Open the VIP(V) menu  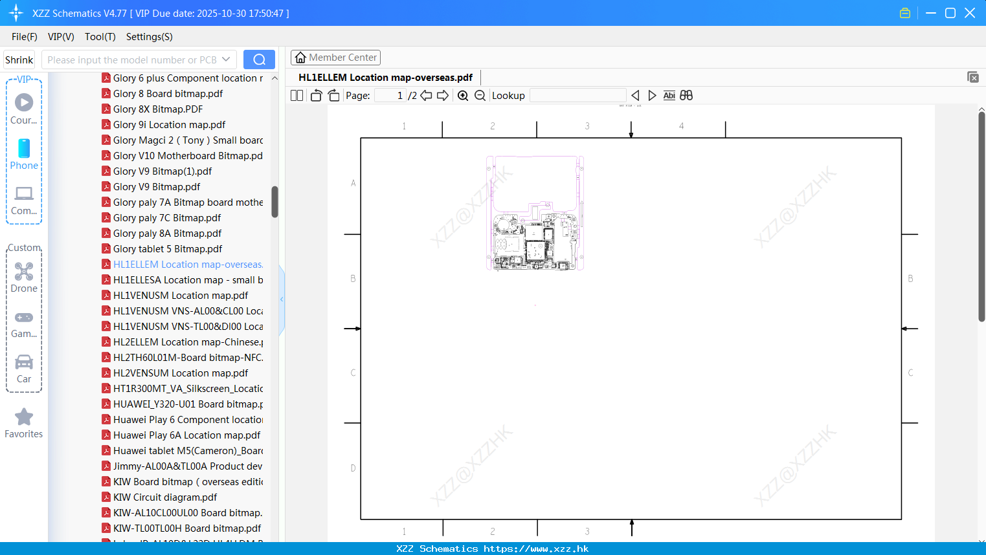point(61,37)
